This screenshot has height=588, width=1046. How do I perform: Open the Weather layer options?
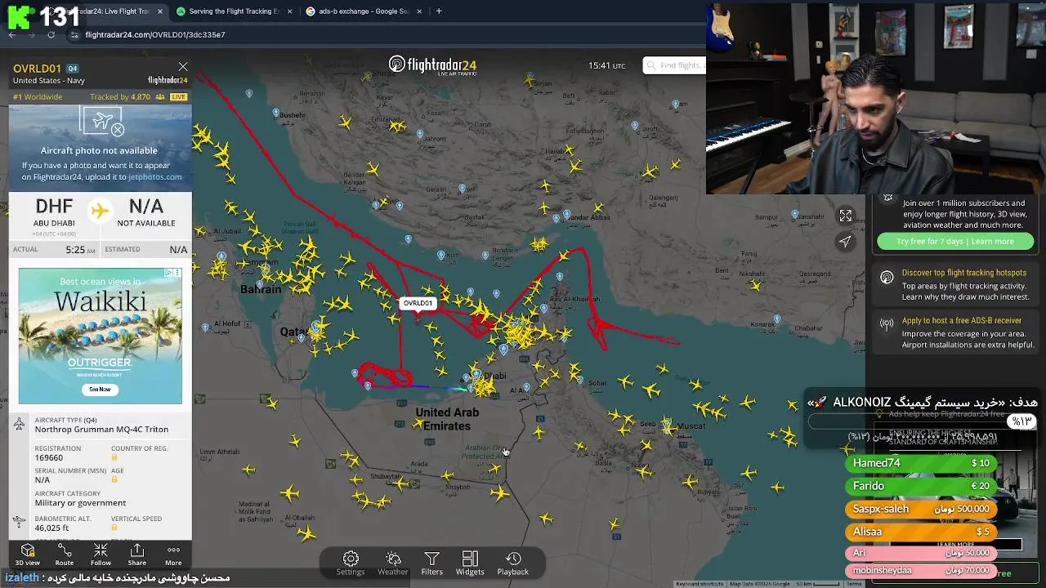[393, 563]
